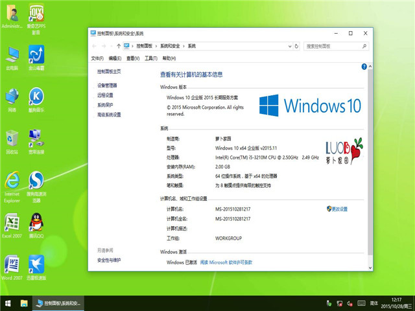The width and height of the screenshot is (415, 311).
Task: Launch the Internet Explorer desktop icon
Action: (12, 187)
